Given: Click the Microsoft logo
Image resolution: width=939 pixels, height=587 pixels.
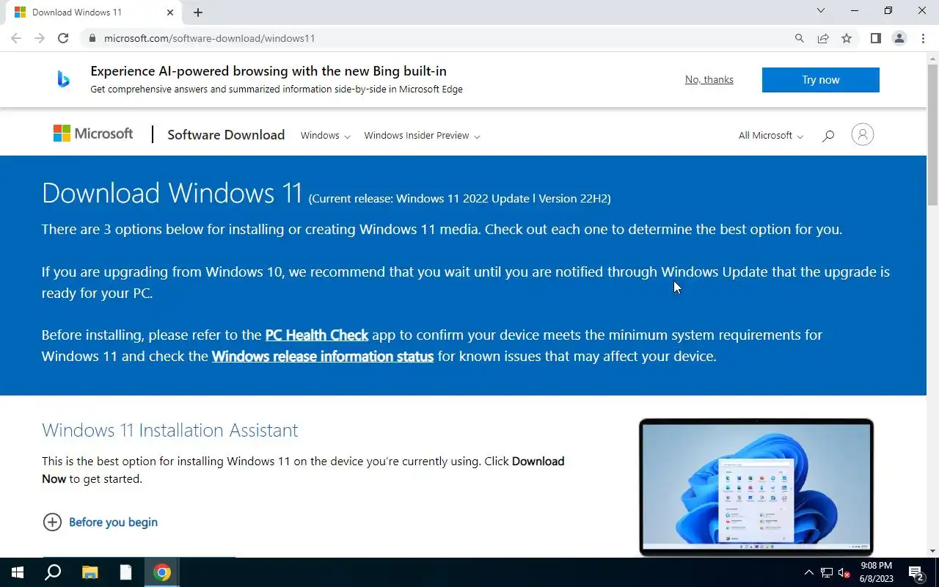Looking at the screenshot, I should point(93,134).
